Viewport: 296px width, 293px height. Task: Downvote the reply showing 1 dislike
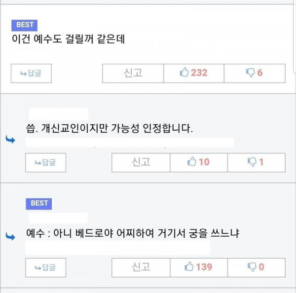pos(257,163)
